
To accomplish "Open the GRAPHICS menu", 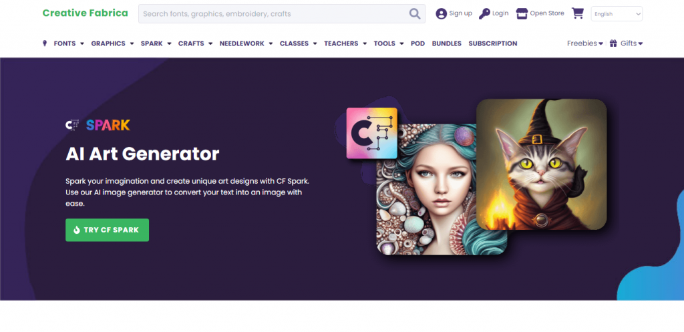I will pyautogui.click(x=108, y=43).
